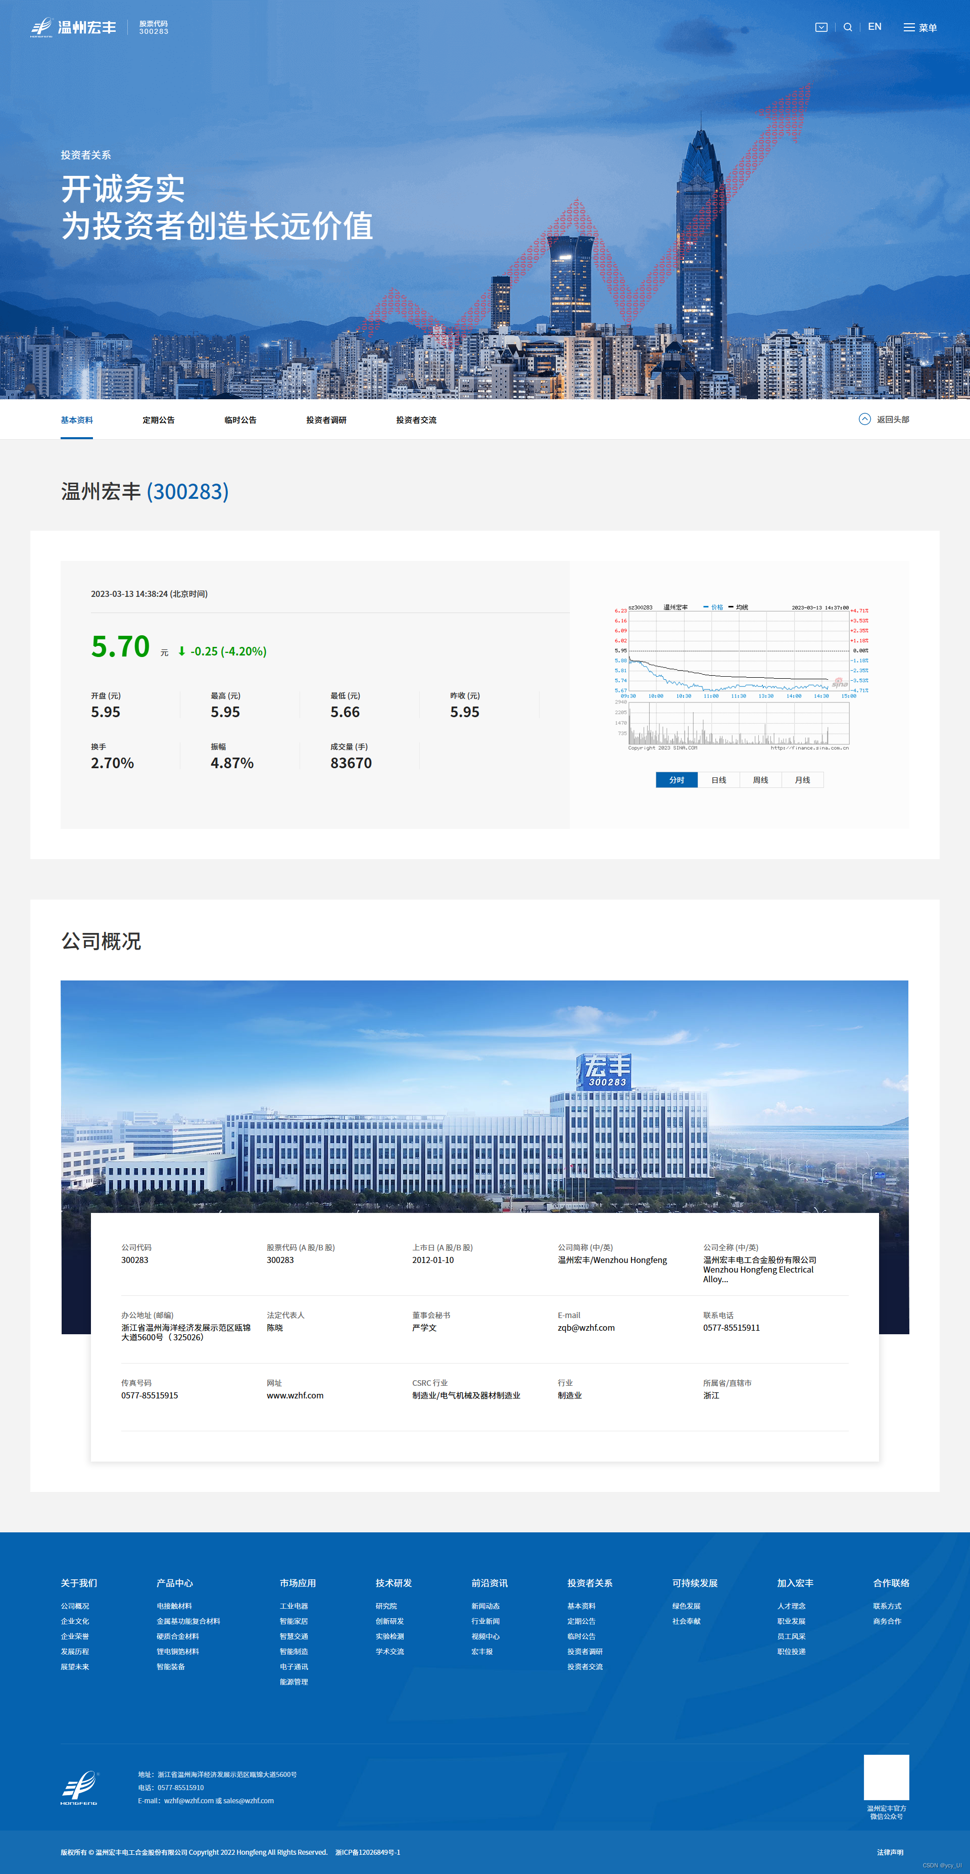This screenshot has height=1874, width=970.
Task: Click the 返回头部 up-arrow circle icon
Action: 864,419
